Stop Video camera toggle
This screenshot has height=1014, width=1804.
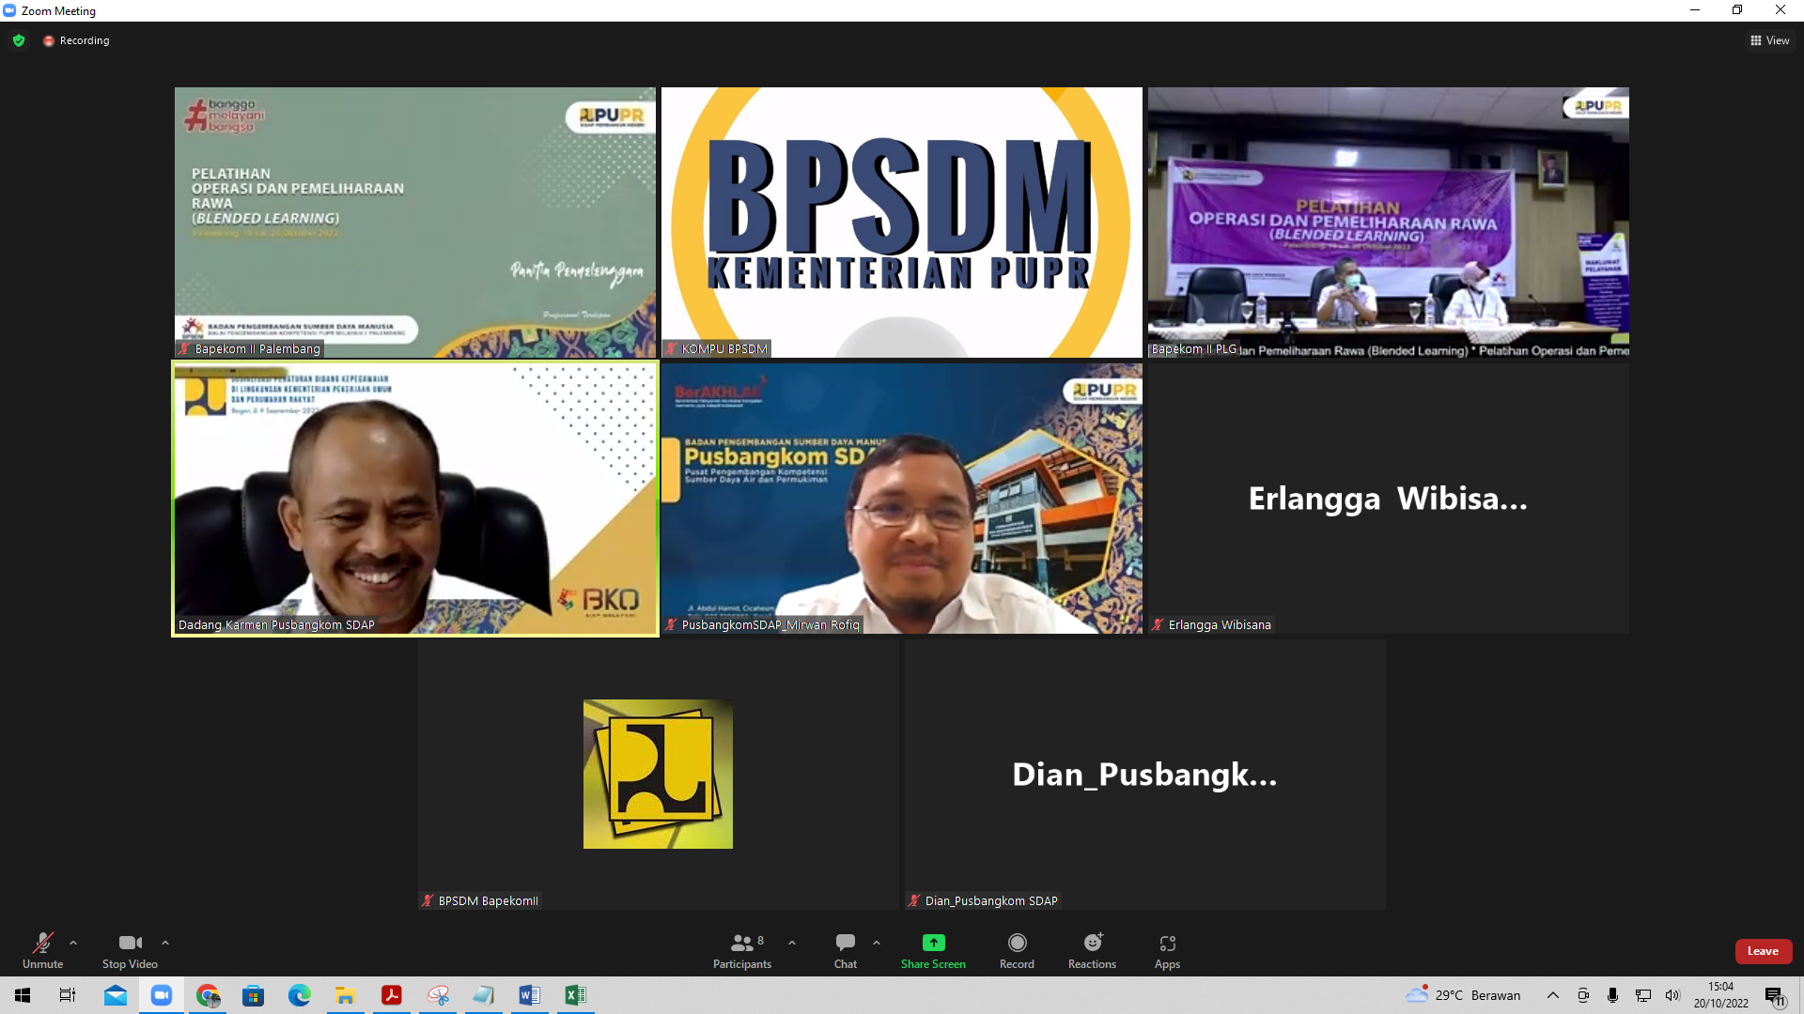click(130, 950)
